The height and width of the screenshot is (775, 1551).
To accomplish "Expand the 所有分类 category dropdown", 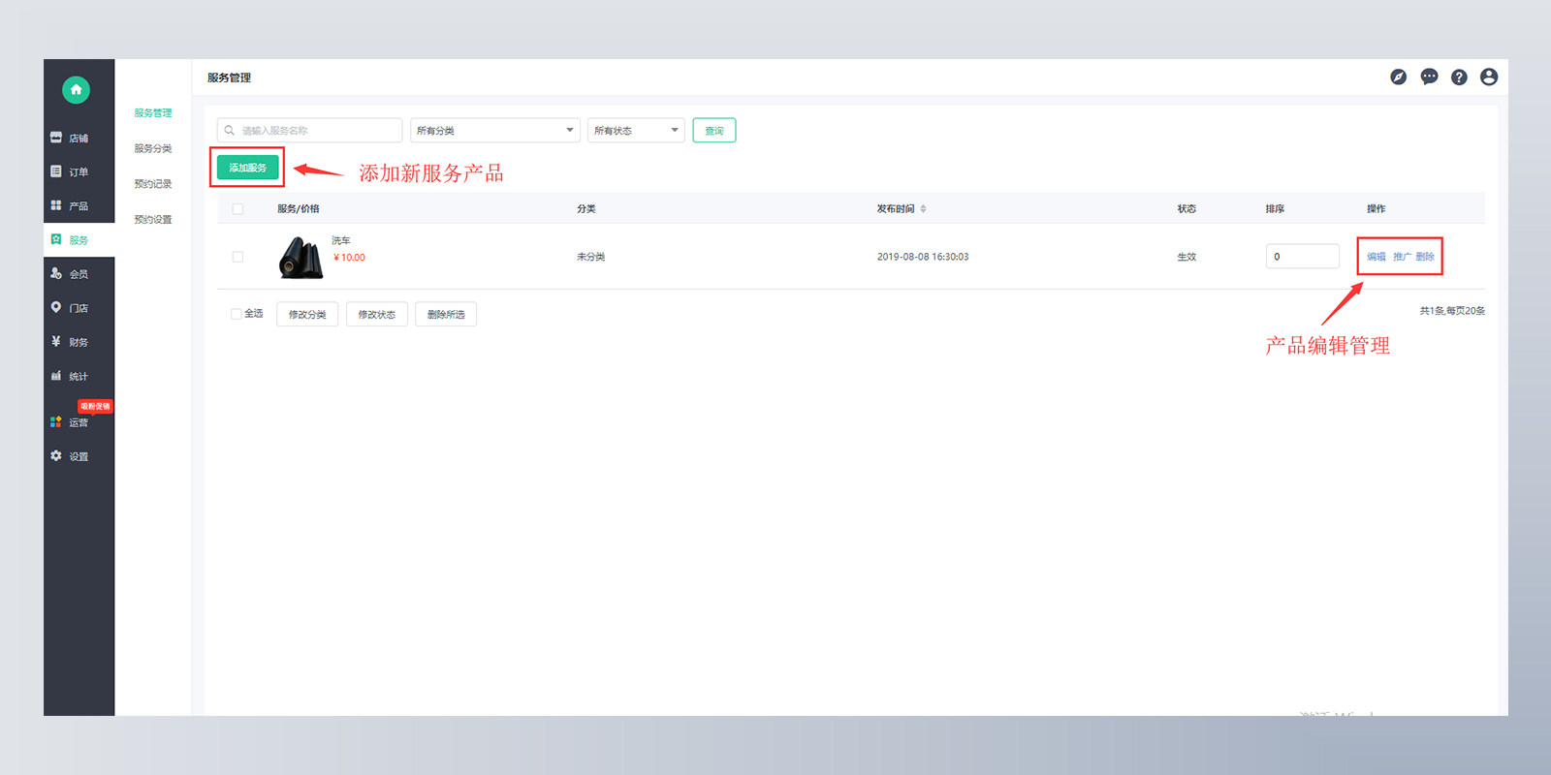I will point(494,131).
